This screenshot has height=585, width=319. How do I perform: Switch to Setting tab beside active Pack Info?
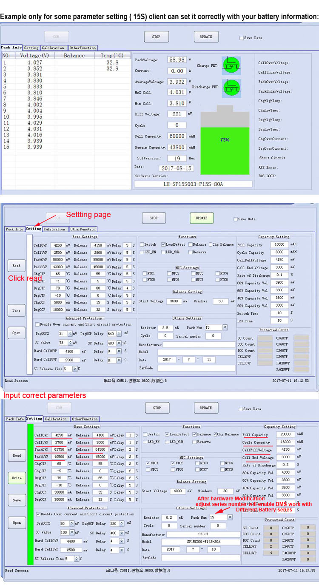31,48
